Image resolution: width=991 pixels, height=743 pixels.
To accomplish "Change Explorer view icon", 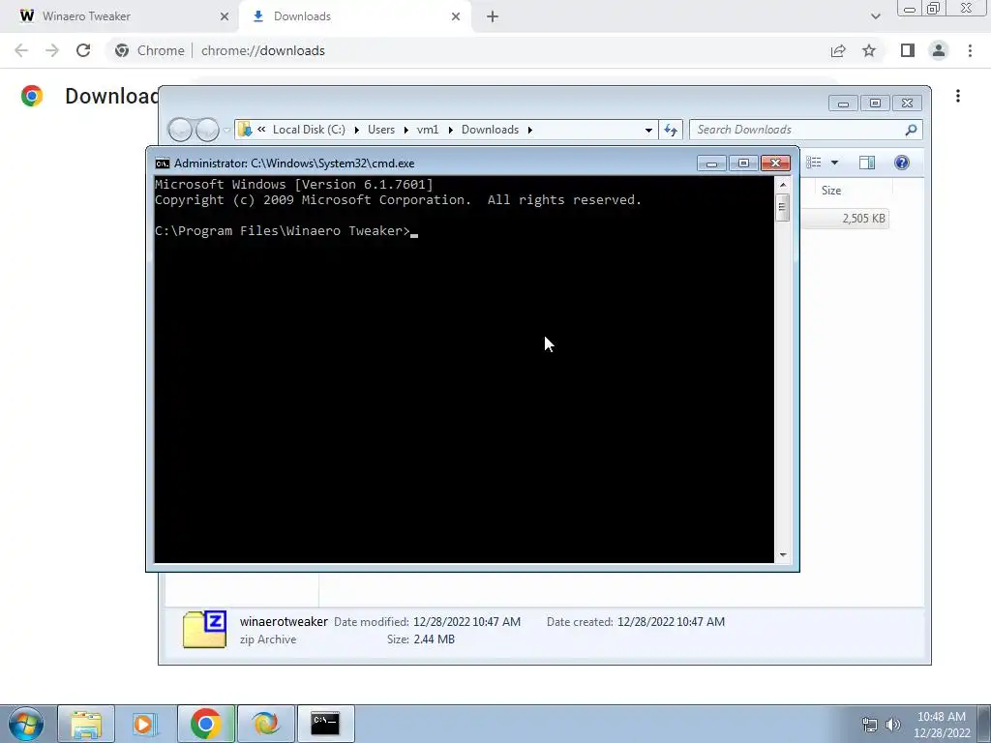I will point(814,163).
